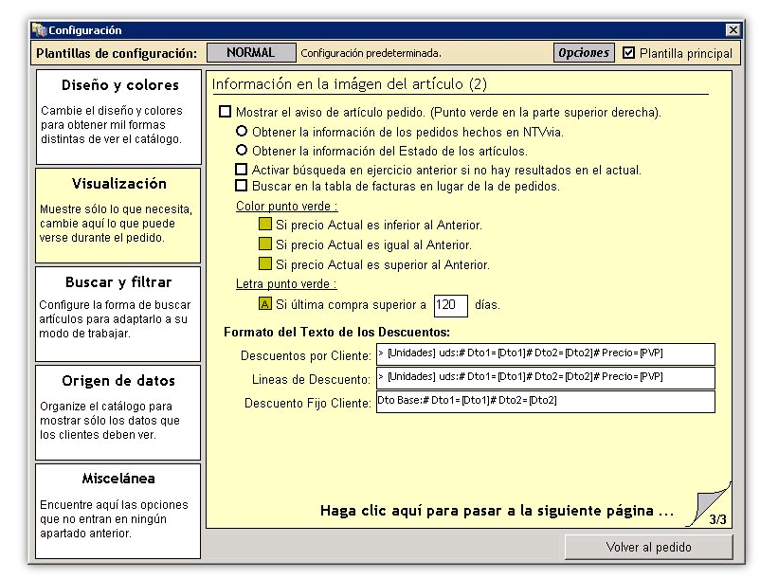Viewport: 760px width, 579px height.
Task: Pick color for precio Actual igual al Anterior
Action: coord(265,244)
